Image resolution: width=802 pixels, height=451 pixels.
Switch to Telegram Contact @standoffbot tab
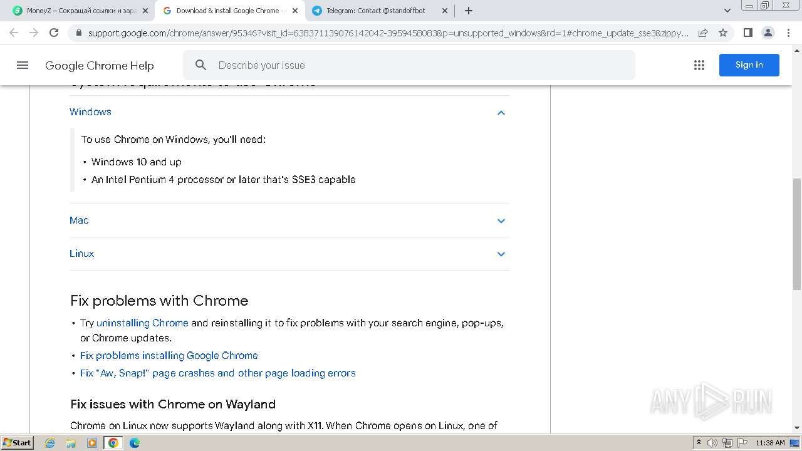pos(380,11)
